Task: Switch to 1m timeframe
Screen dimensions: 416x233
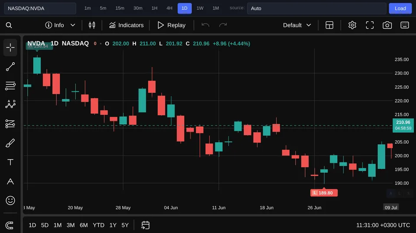Action: 88,8
